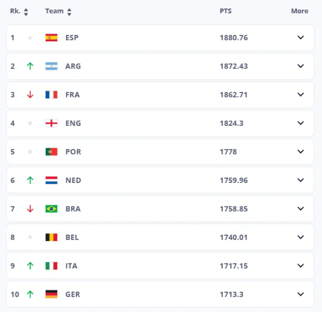The width and height of the screenshot is (322, 312).
Task: Click the Portugal flag icon
Action: (51, 152)
